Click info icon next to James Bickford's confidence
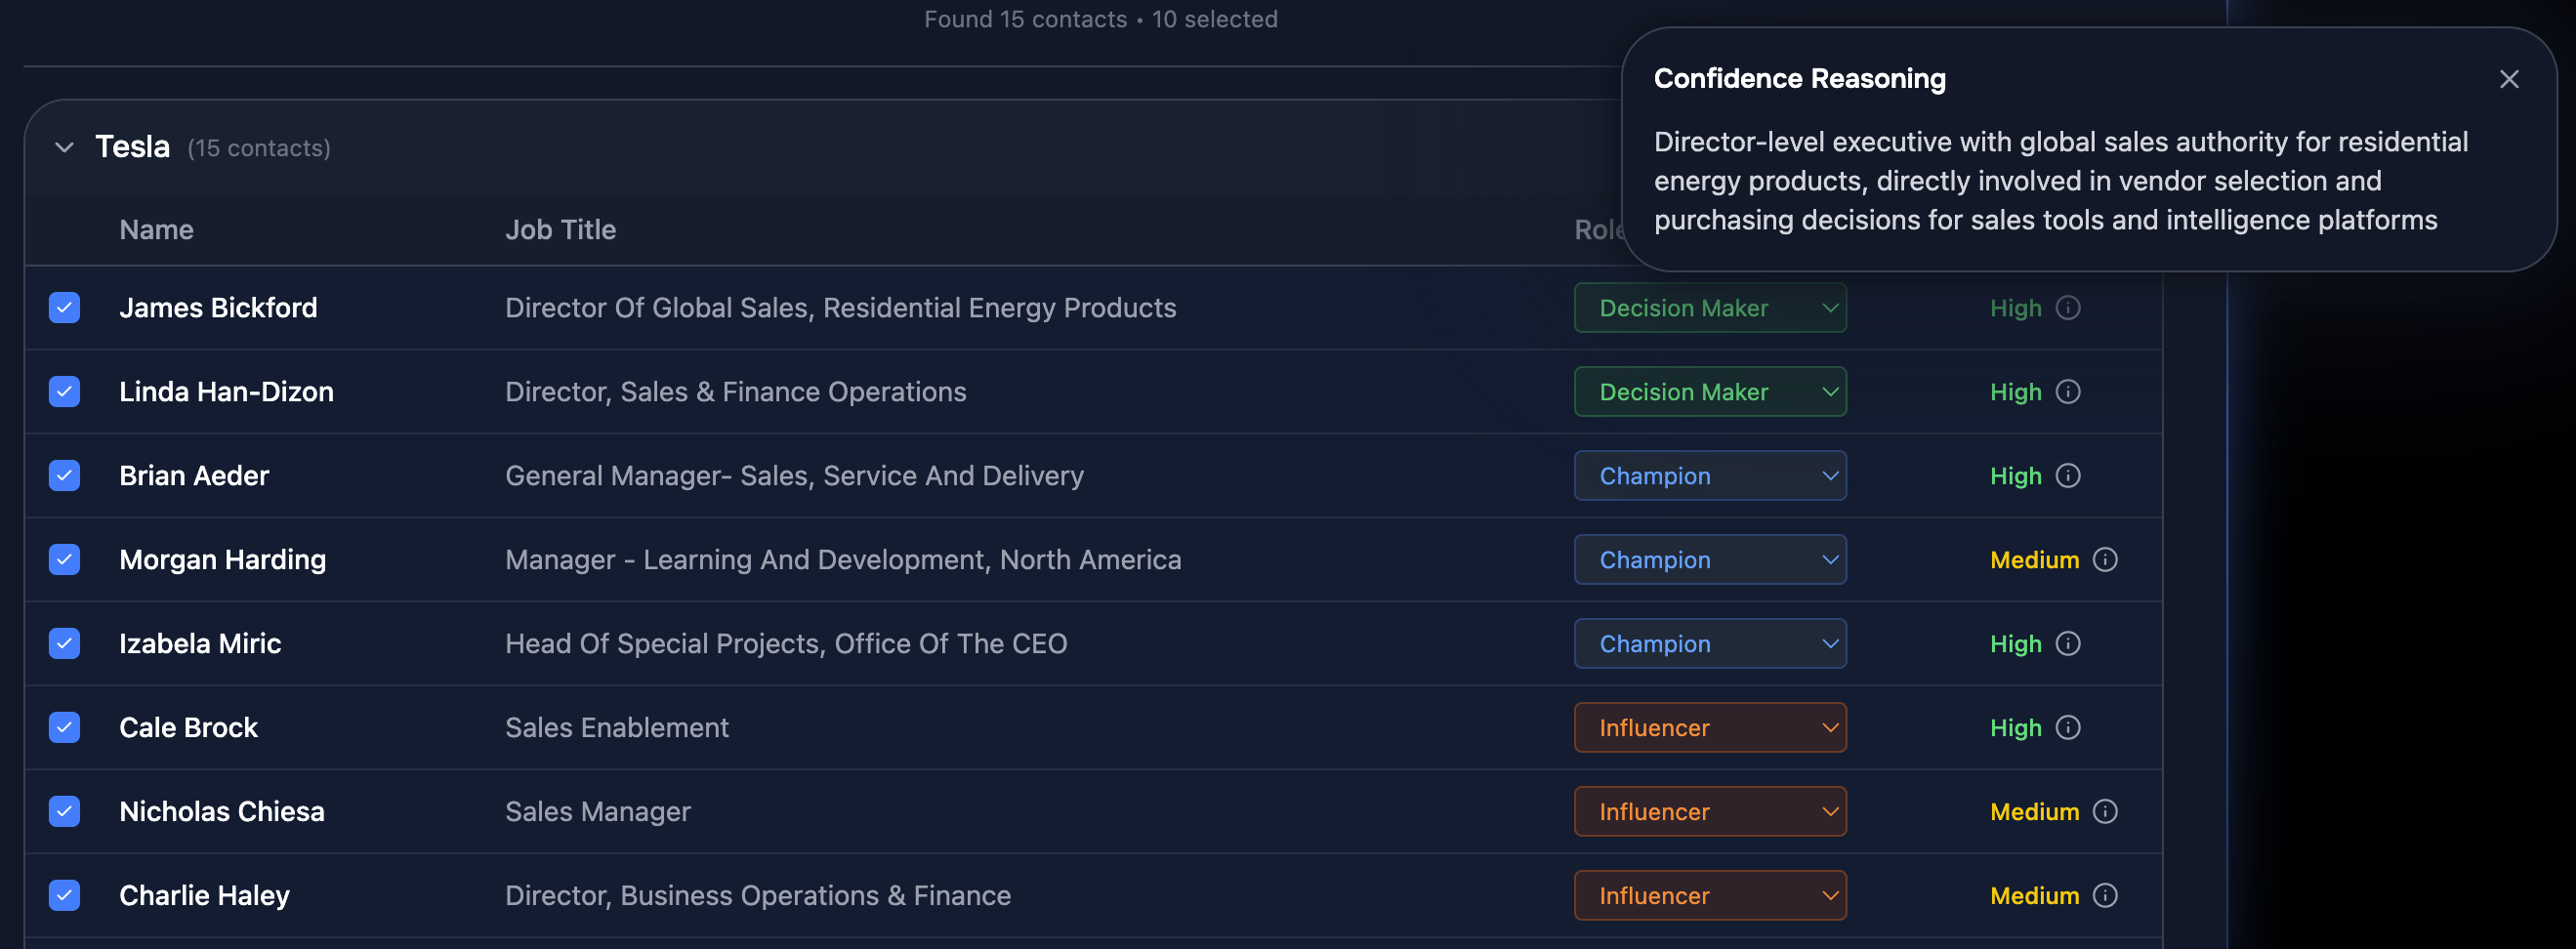Image resolution: width=2576 pixels, height=949 pixels. [2068, 308]
